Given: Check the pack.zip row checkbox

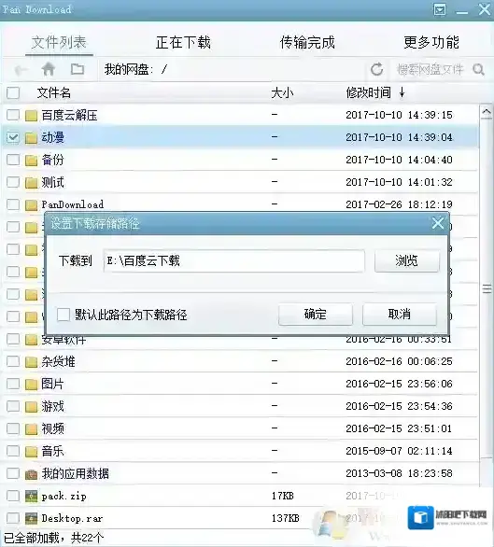Looking at the screenshot, I should click(13, 496).
